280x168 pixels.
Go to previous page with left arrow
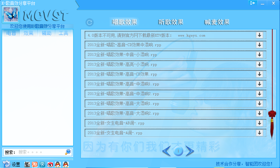pyautogui.click(x=167, y=151)
